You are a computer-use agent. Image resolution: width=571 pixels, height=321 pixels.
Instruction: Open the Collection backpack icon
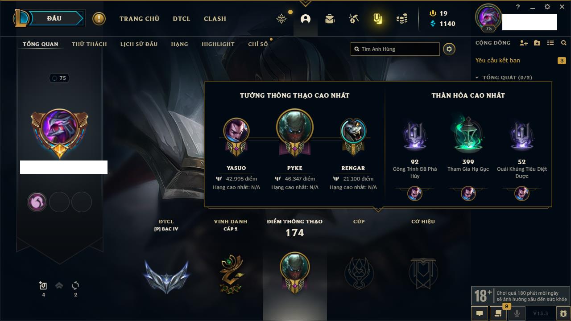pos(330,19)
